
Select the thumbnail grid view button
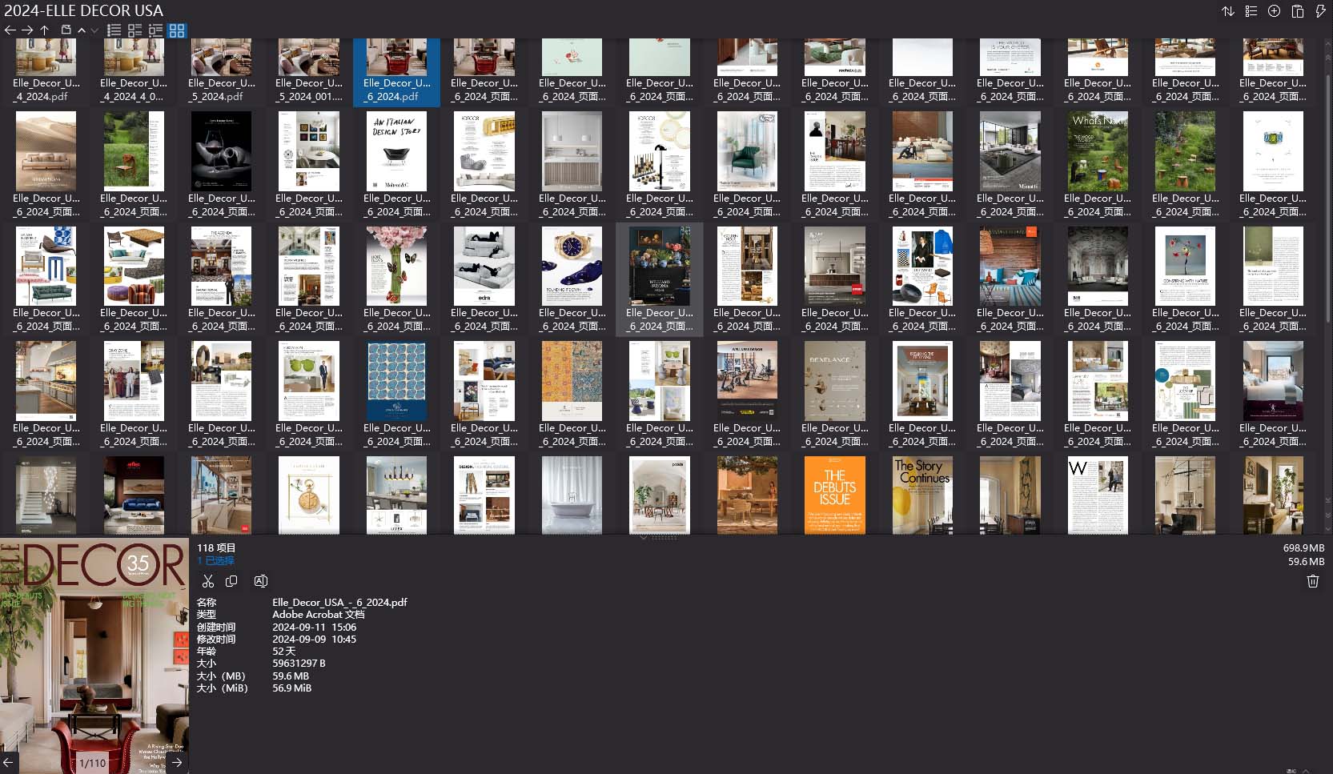pyautogui.click(x=177, y=30)
